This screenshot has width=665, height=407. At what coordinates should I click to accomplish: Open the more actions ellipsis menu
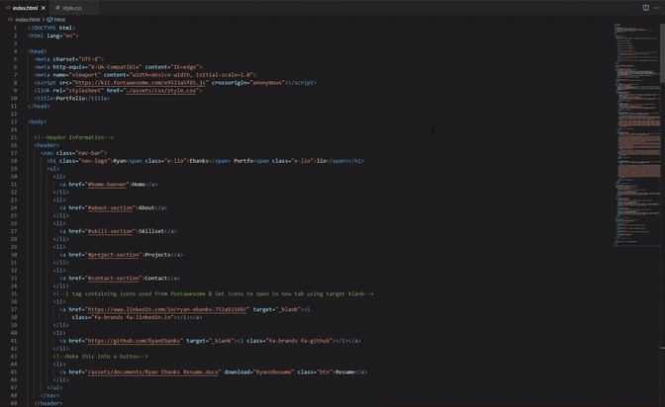[x=656, y=8]
